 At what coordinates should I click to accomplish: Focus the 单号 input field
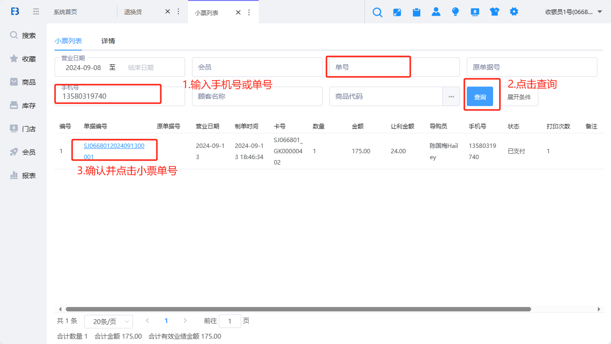[395, 67]
